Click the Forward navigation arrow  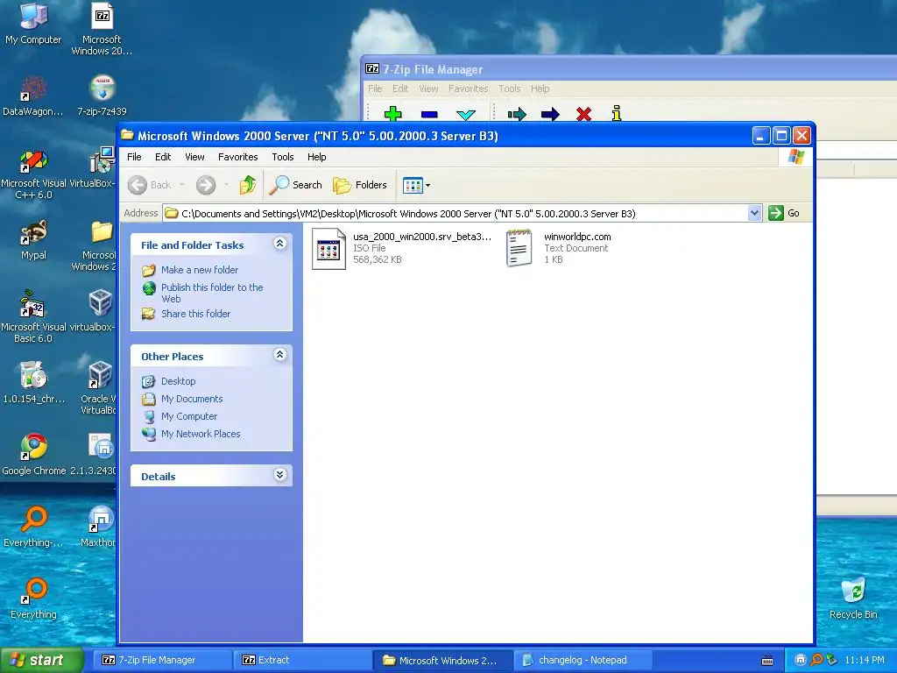click(206, 184)
